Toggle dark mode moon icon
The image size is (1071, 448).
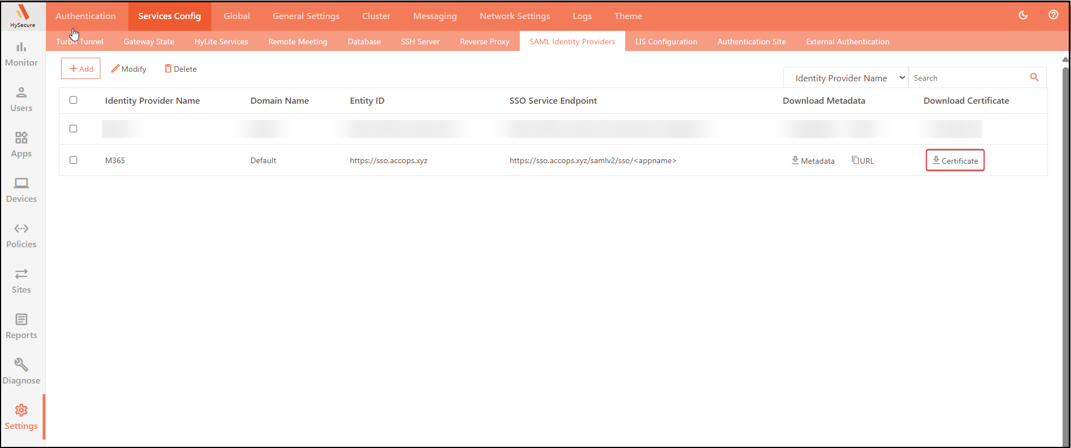click(x=1023, y=15)
